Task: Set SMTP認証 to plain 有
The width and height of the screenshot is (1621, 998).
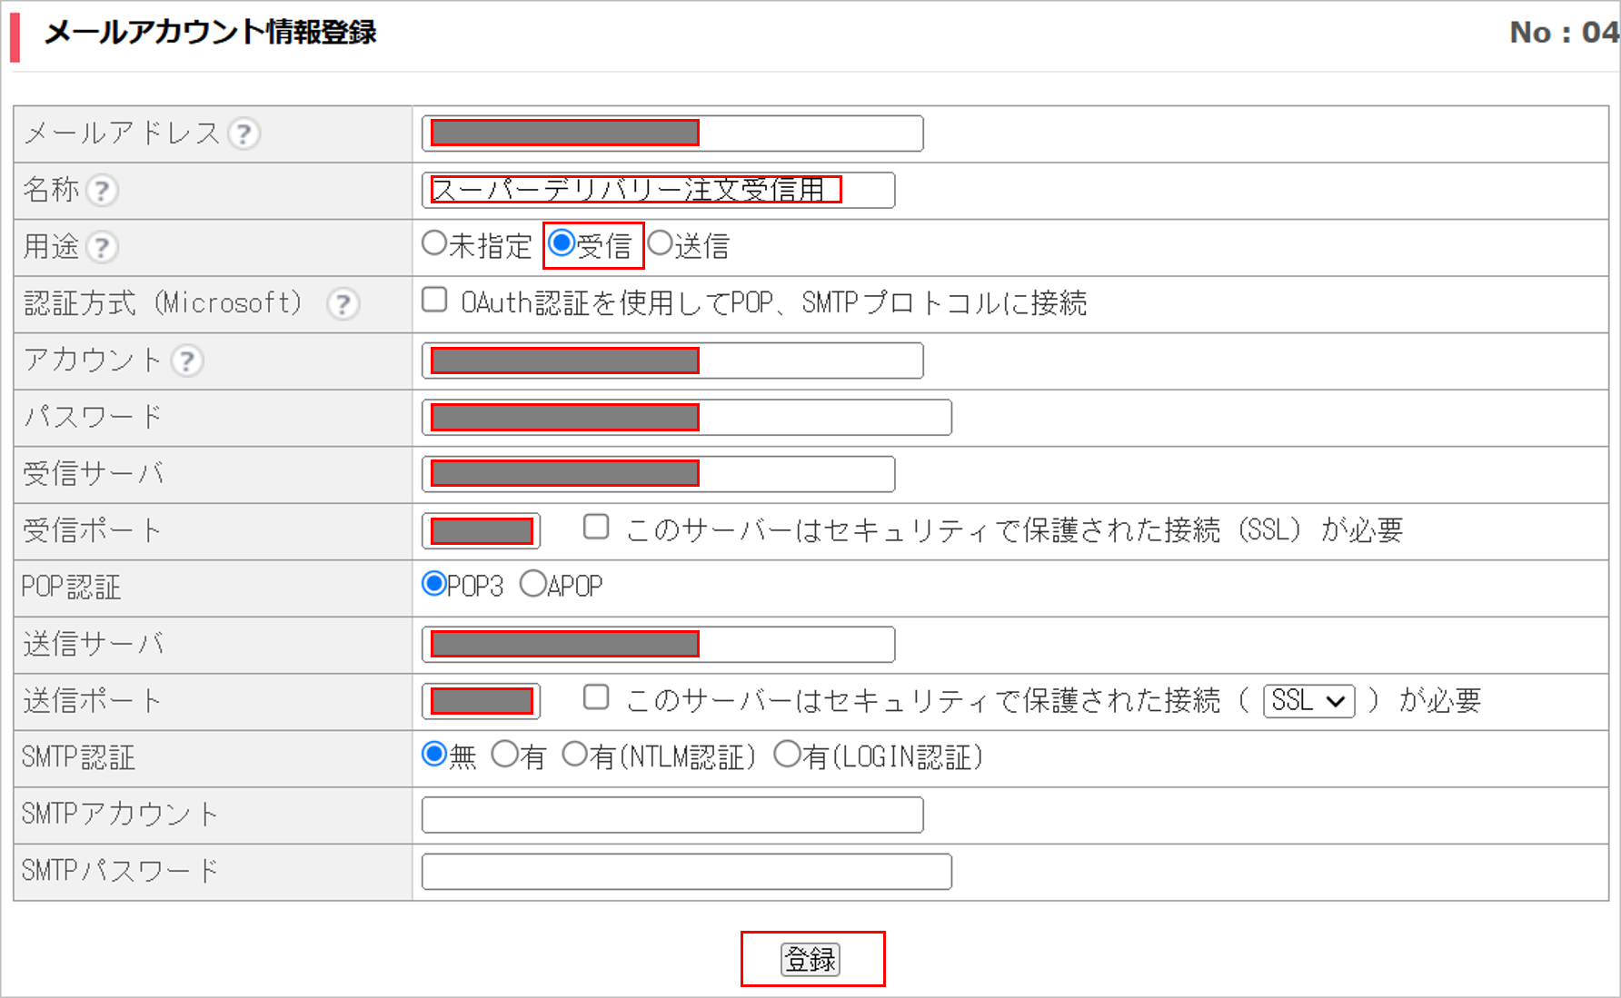Action: [x=504, y=754]
